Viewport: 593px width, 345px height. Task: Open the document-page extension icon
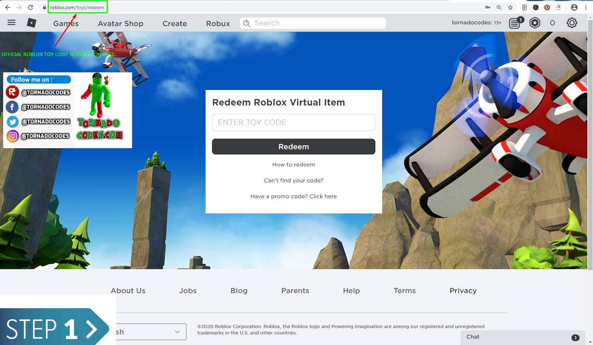(x=524, y=7)
